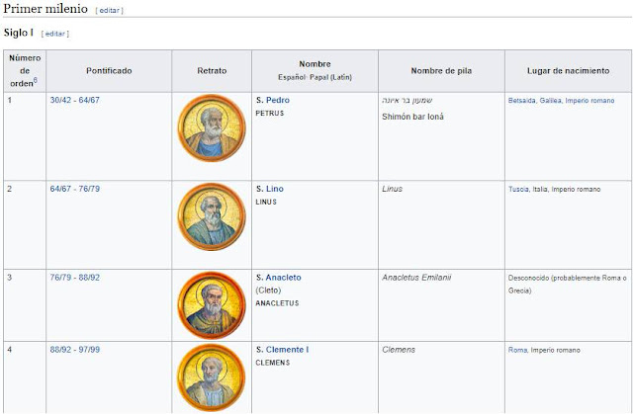633x414 pixels.
Task: Open the Imperio romano link in Pedro's row
Action: [589, 101]
